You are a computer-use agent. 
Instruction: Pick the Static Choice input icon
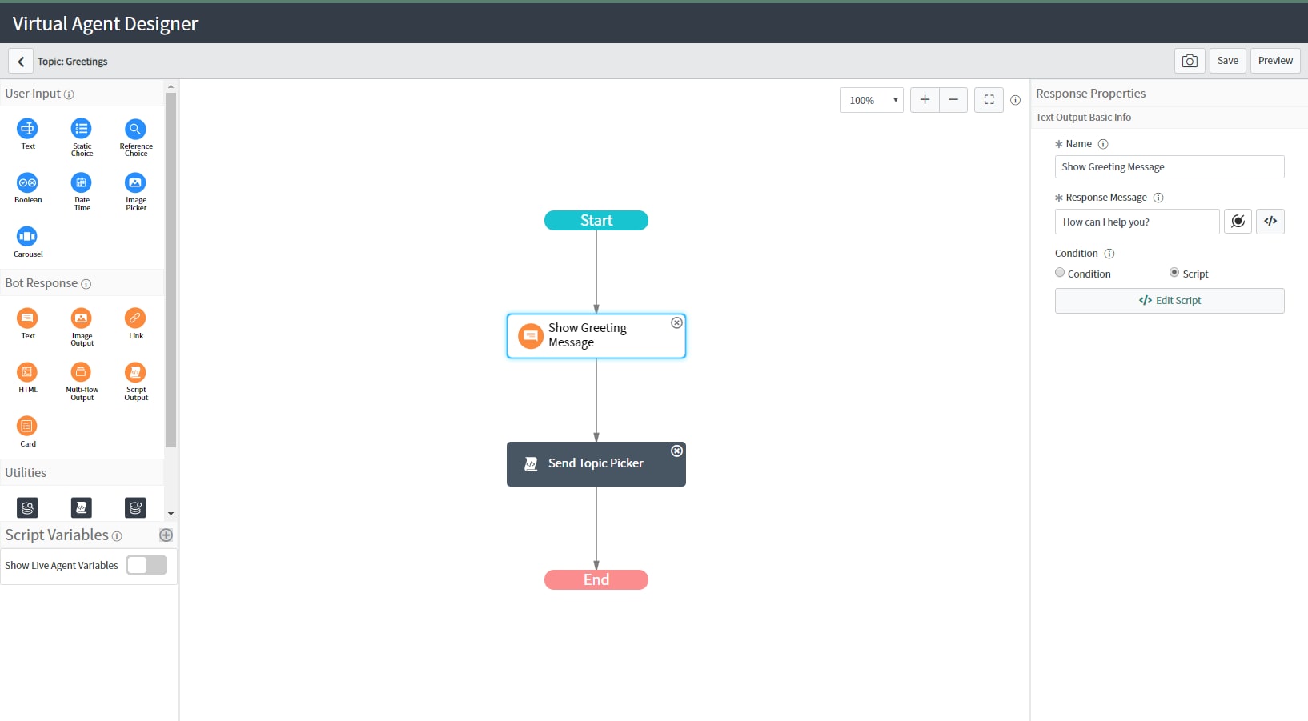[x=82, y=129]
